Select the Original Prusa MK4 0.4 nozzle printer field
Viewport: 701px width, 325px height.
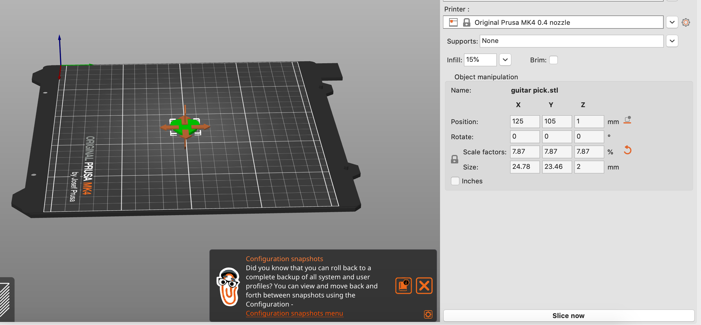[553, 22]
